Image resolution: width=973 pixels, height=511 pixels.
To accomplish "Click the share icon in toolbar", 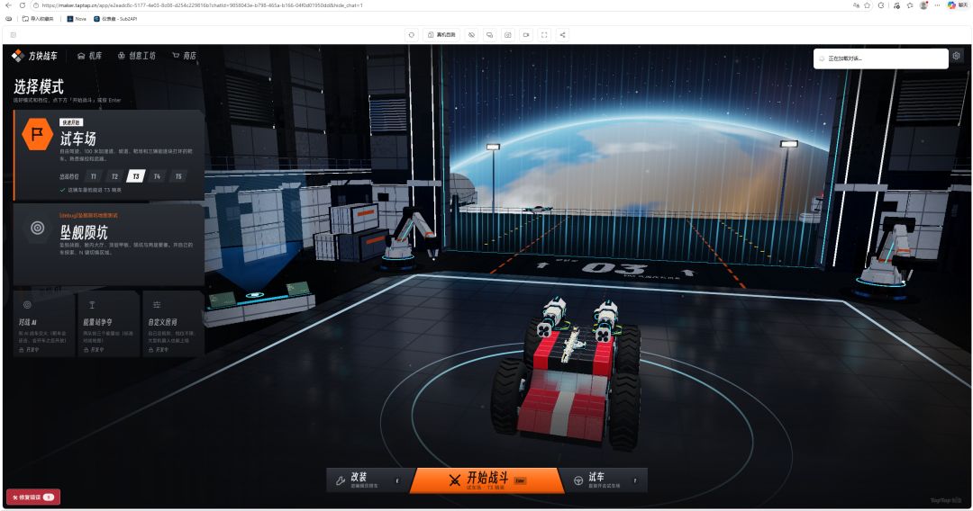I will 562,35.
